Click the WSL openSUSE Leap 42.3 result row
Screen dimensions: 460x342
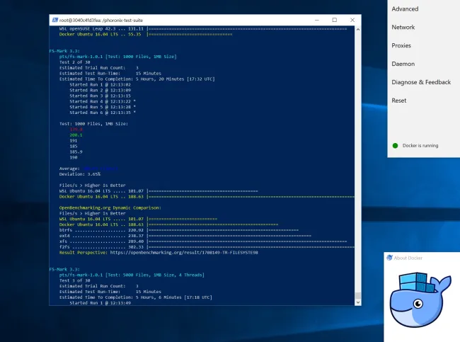click(203, 29)
